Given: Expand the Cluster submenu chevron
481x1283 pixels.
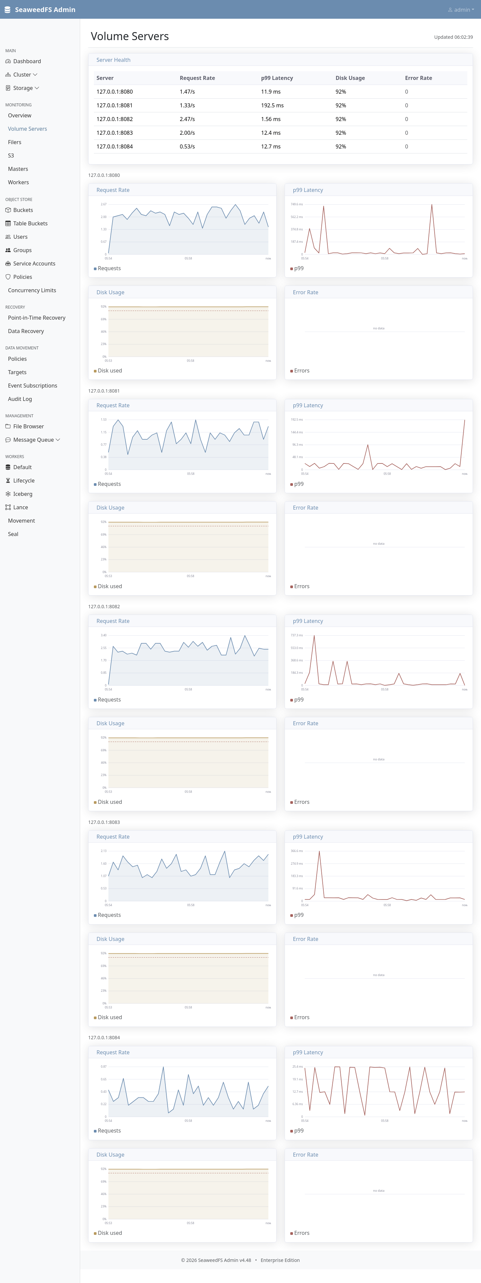Looking at the screenshot, I should point(35,75).
